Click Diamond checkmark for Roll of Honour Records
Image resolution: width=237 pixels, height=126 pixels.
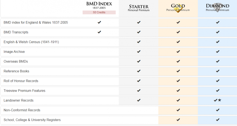(x=218, y=81)
